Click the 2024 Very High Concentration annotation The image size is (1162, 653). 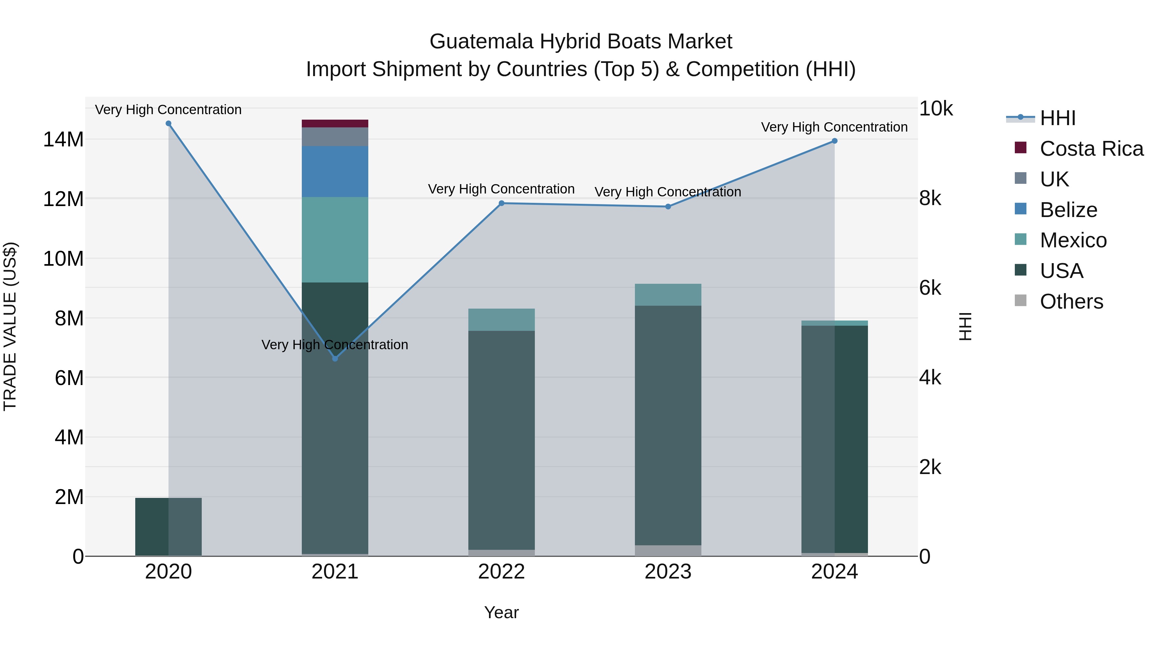pos(834,127)
